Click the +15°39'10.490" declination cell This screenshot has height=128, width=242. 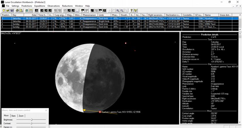click(173, 27)
